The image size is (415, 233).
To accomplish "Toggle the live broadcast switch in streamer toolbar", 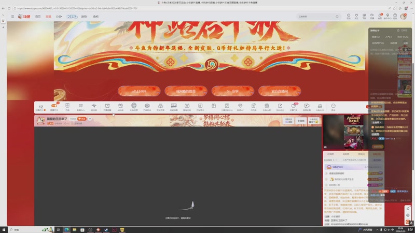I will pos(54,107).
